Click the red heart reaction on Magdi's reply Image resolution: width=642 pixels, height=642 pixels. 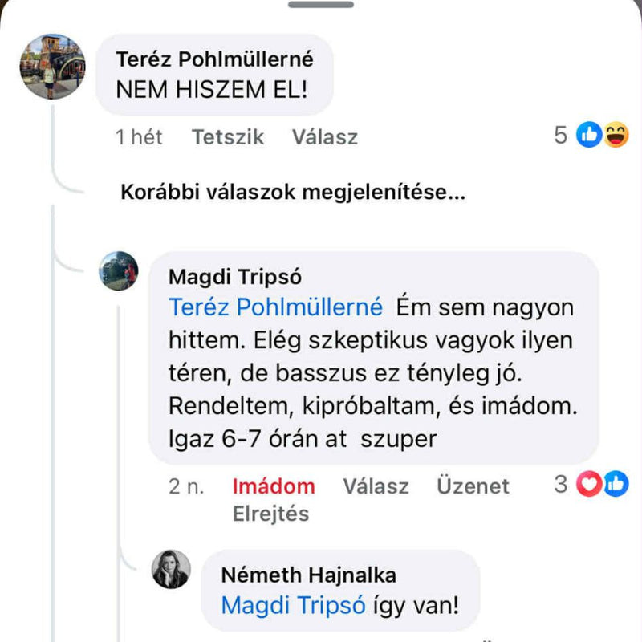[x=590, y=484]
